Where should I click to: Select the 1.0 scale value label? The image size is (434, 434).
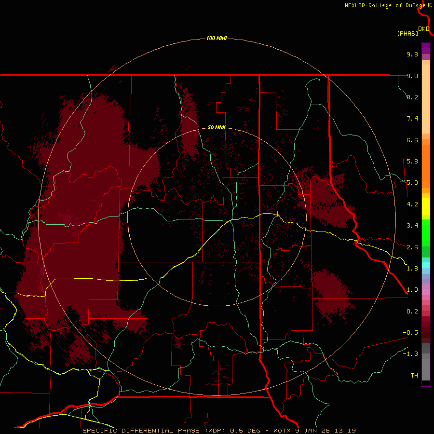(x=412, y=290)
